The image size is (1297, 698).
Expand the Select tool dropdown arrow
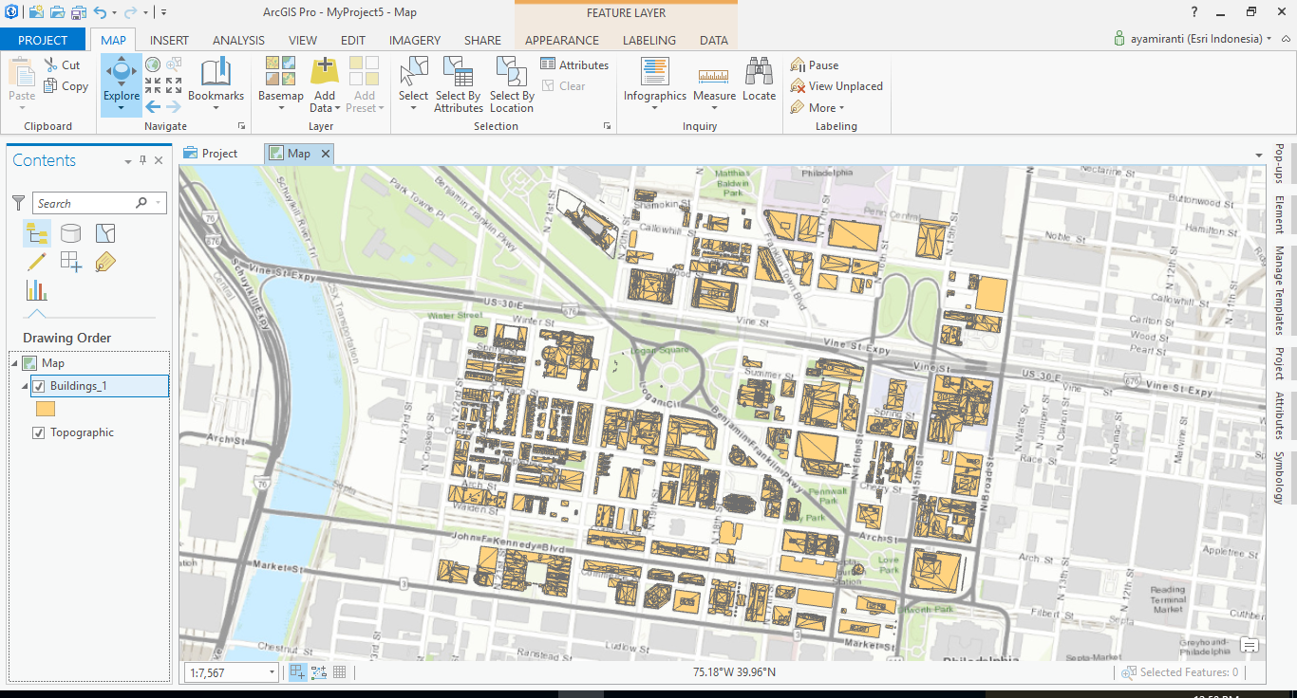pyautogui.click(x=413, y=107)
